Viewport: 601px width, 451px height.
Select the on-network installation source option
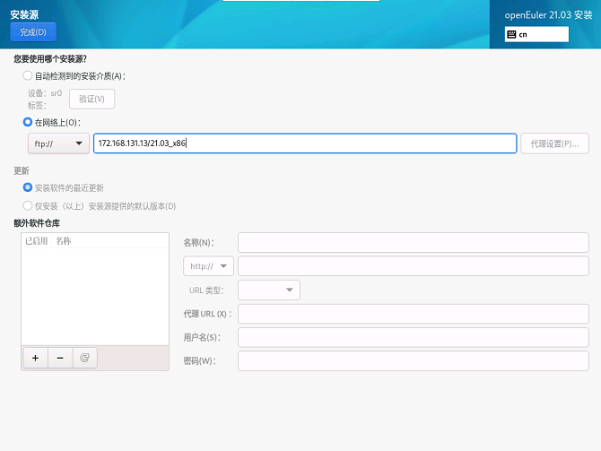tap(28, 122)
